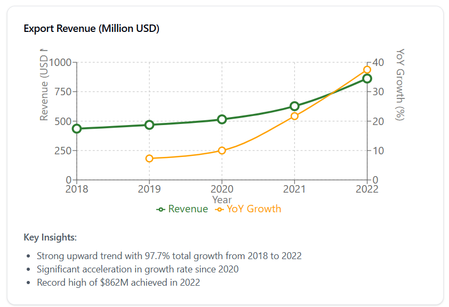
Task: Click the x-axis tick label 2019
Action: (x=149, y=189)
